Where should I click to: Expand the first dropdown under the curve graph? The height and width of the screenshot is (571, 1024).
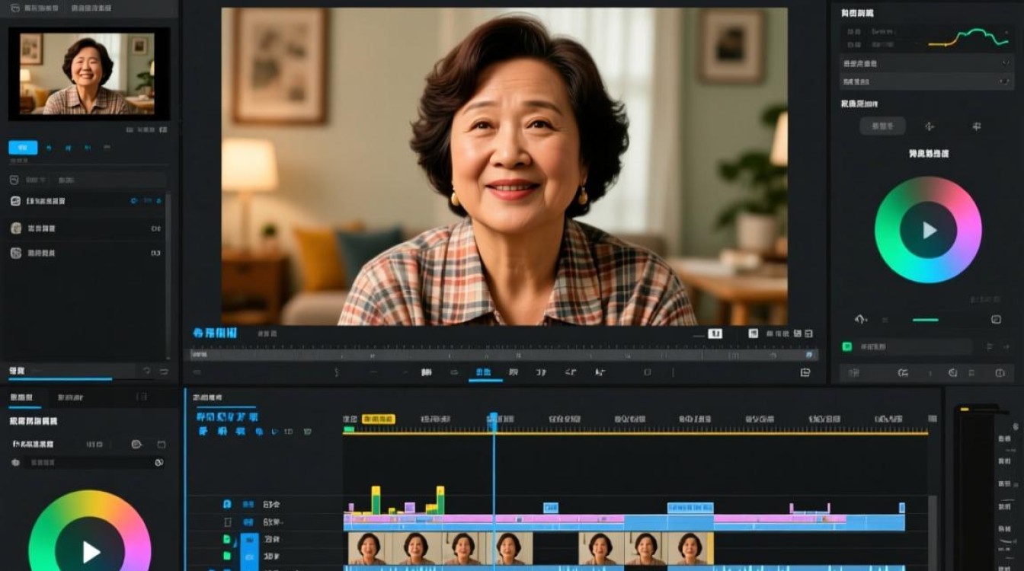[926, 64]
